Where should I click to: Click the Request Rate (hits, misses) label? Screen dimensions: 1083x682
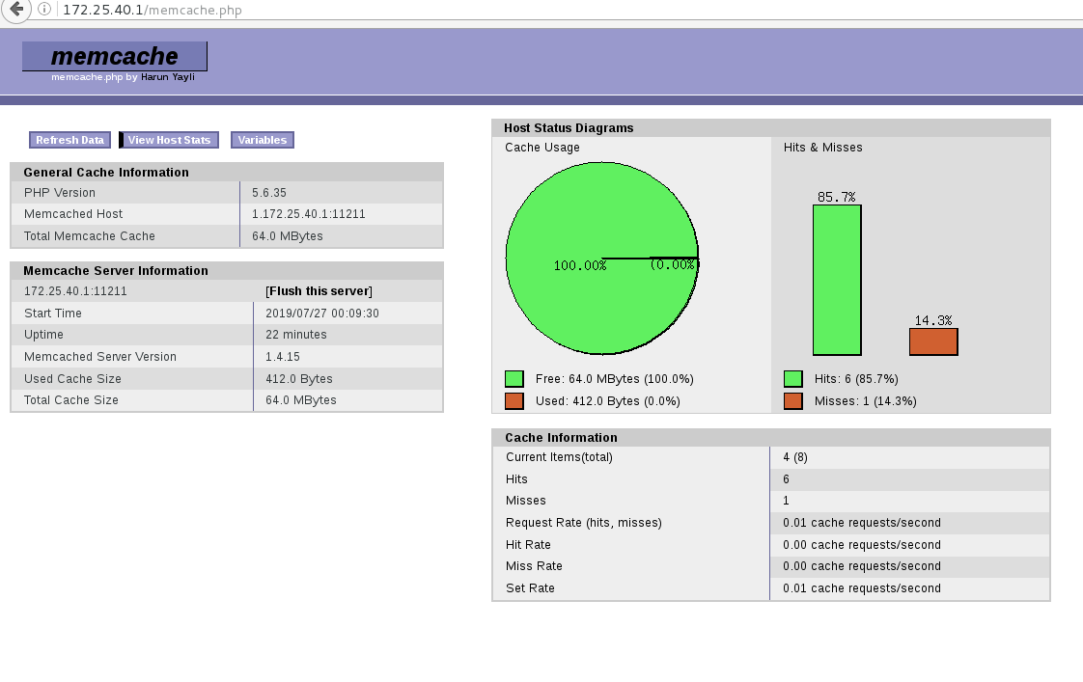(584, 523)
